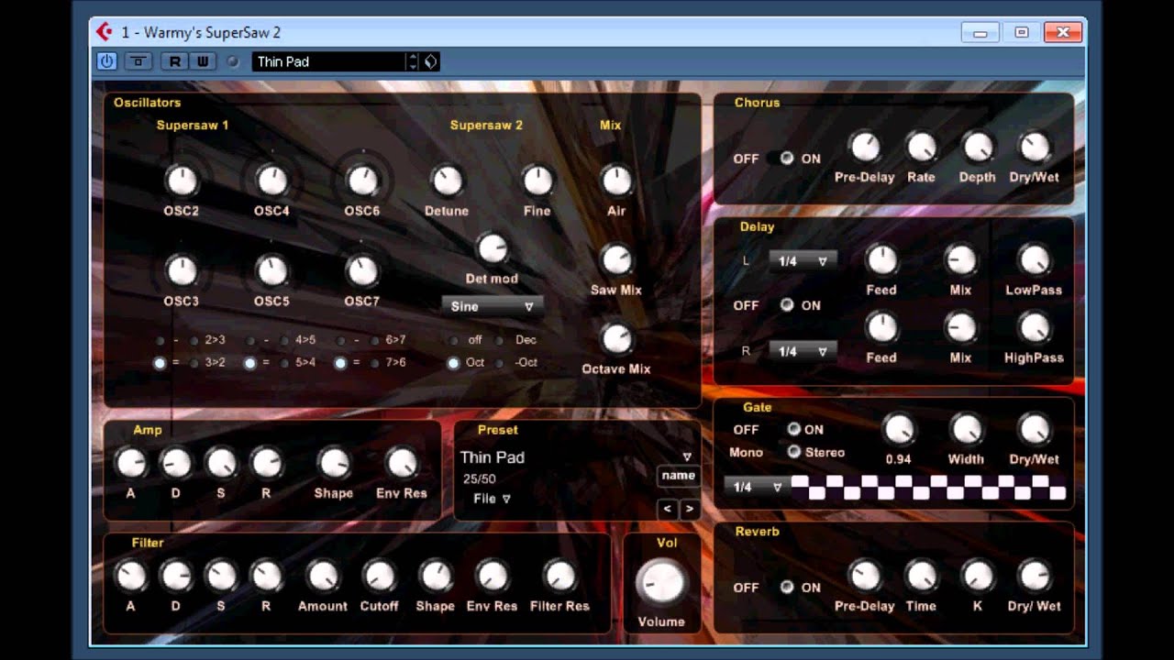Open the Delay R time 1/4 dropdown
This screenshot has height=660, width=1174.
pos(803,351)
